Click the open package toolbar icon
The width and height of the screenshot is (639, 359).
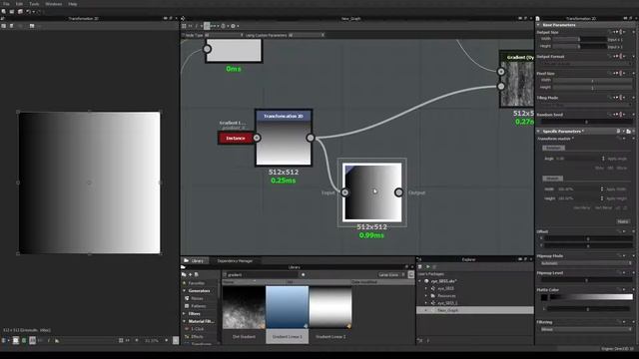coord(12,11)
